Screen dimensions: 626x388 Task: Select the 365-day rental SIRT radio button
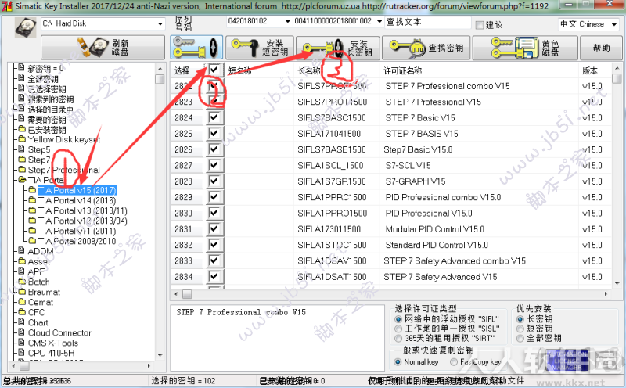(398, 338)
